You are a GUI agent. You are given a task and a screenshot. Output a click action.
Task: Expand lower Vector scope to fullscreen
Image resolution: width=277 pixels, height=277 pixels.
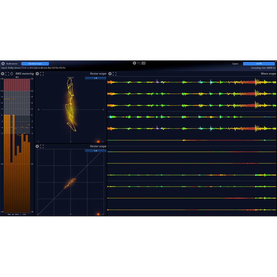[42, 146]
